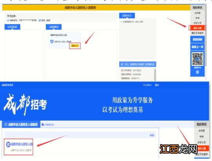Screen dimensions: 212x161
Task: Open the 必读消息 entry in the message center
Action: coord(133,22)
